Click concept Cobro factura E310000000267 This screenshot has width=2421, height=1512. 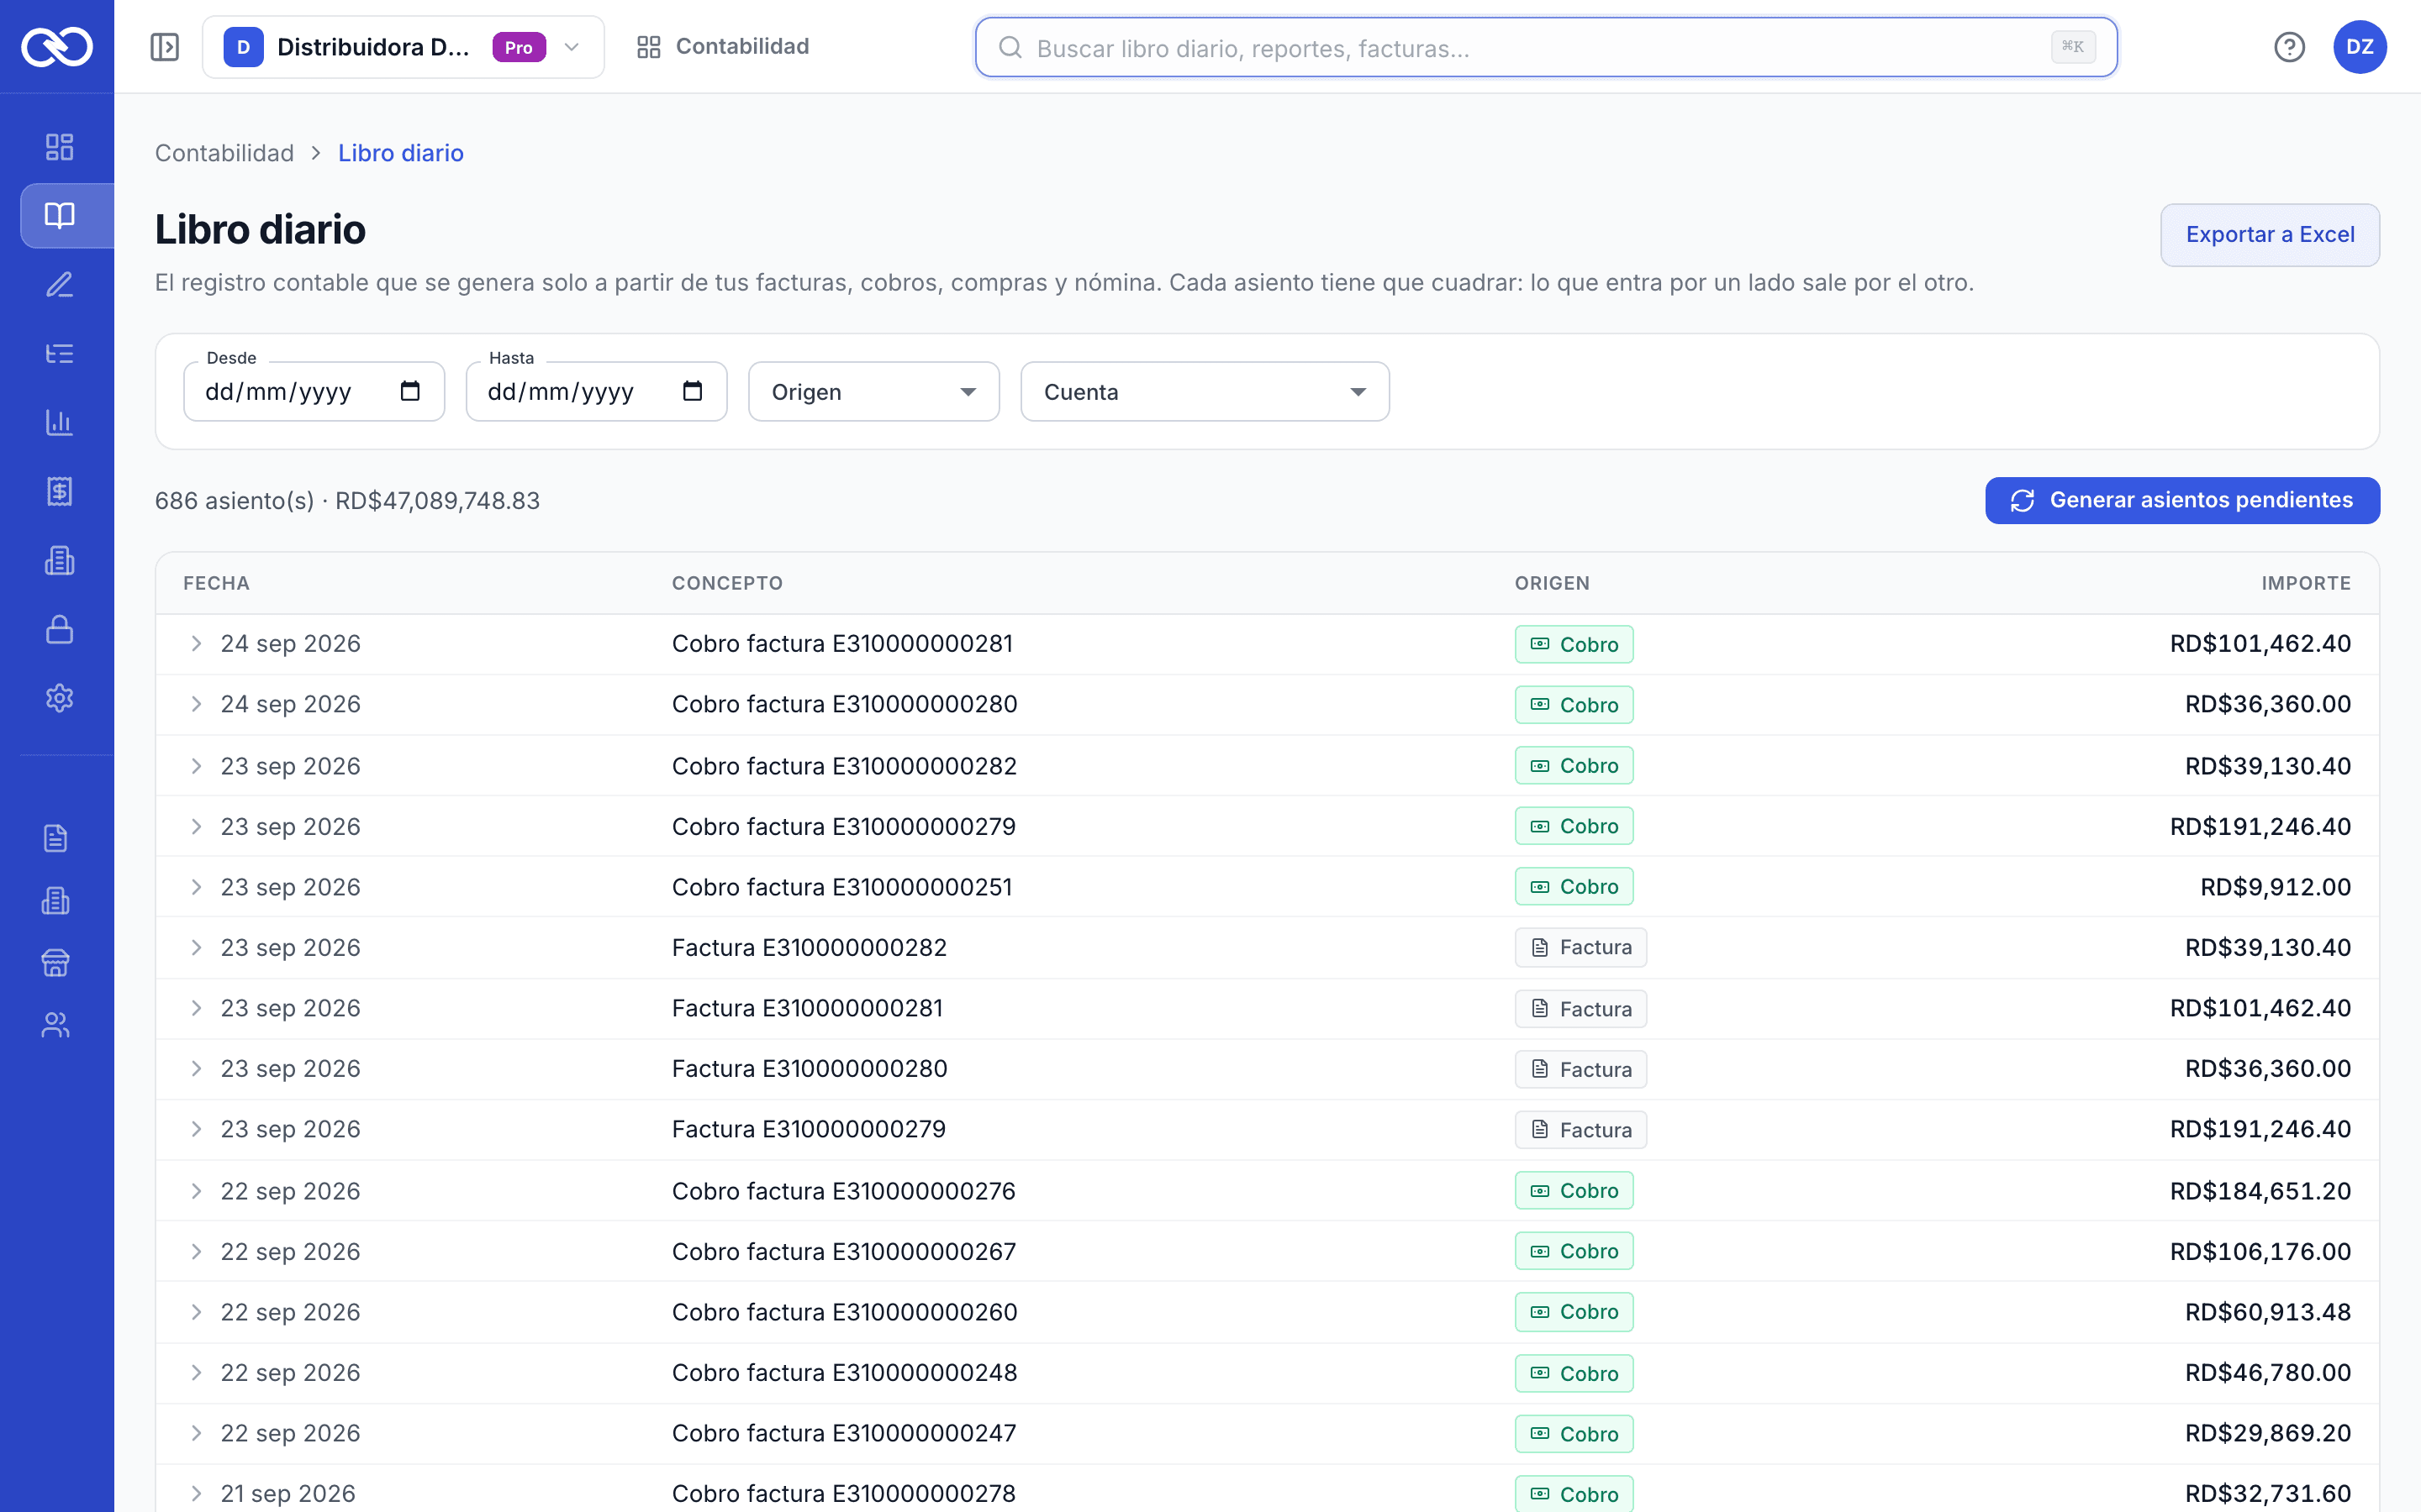coord(844,1252)
